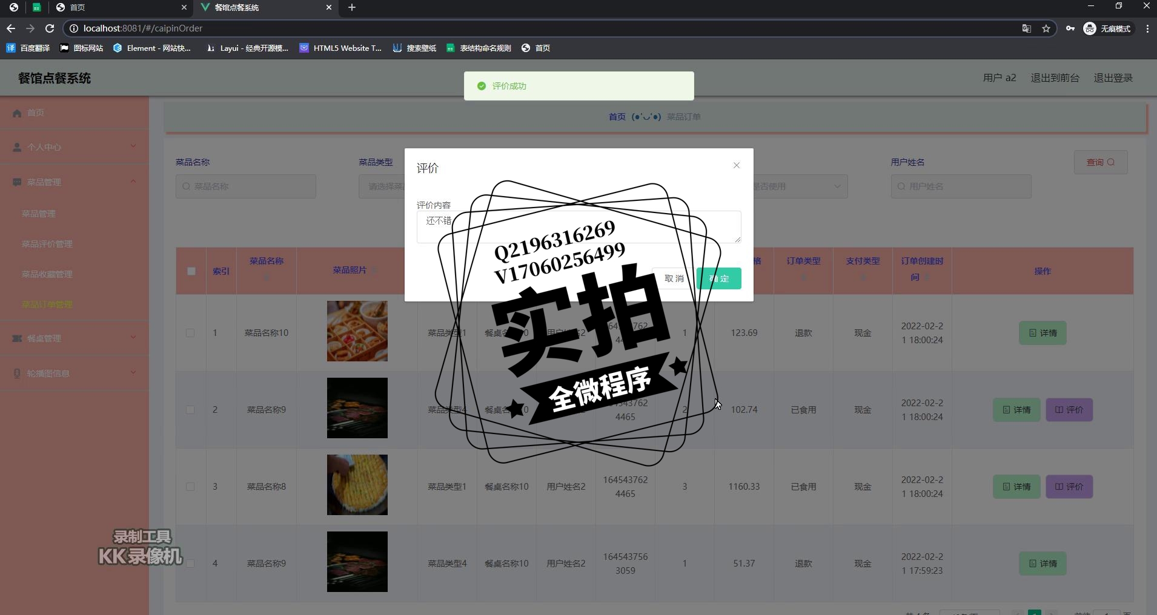Image resolution: width=1157 pixels, height=615 pixels.
Task: Click the 首页 breadcrumb link
Action: pos(617,117)
